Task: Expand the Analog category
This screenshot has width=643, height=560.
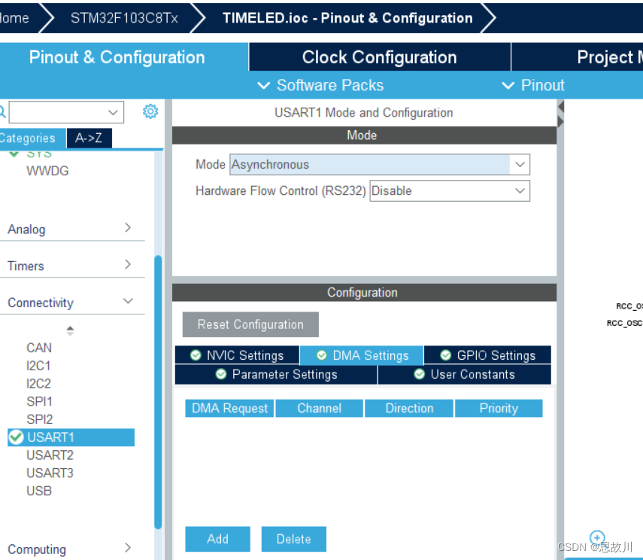Action: (72, 229)
